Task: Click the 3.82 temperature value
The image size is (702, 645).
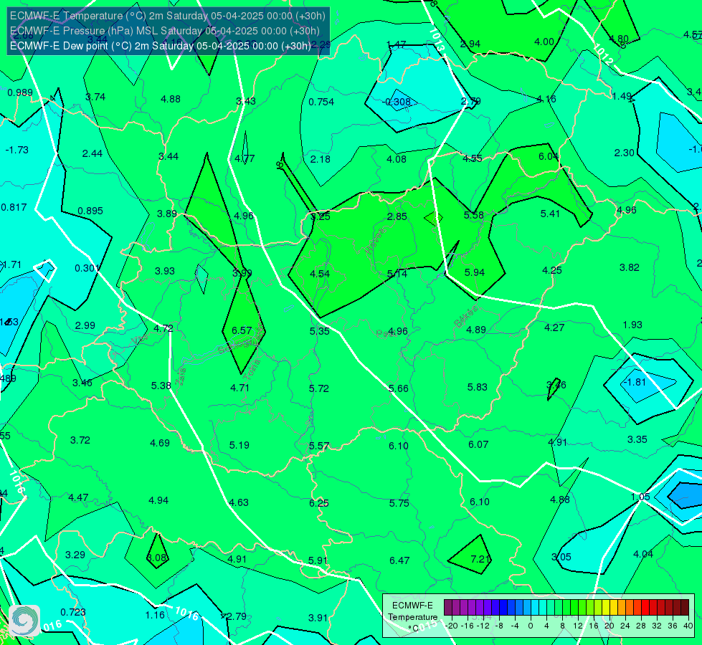Action: [630, 267]
